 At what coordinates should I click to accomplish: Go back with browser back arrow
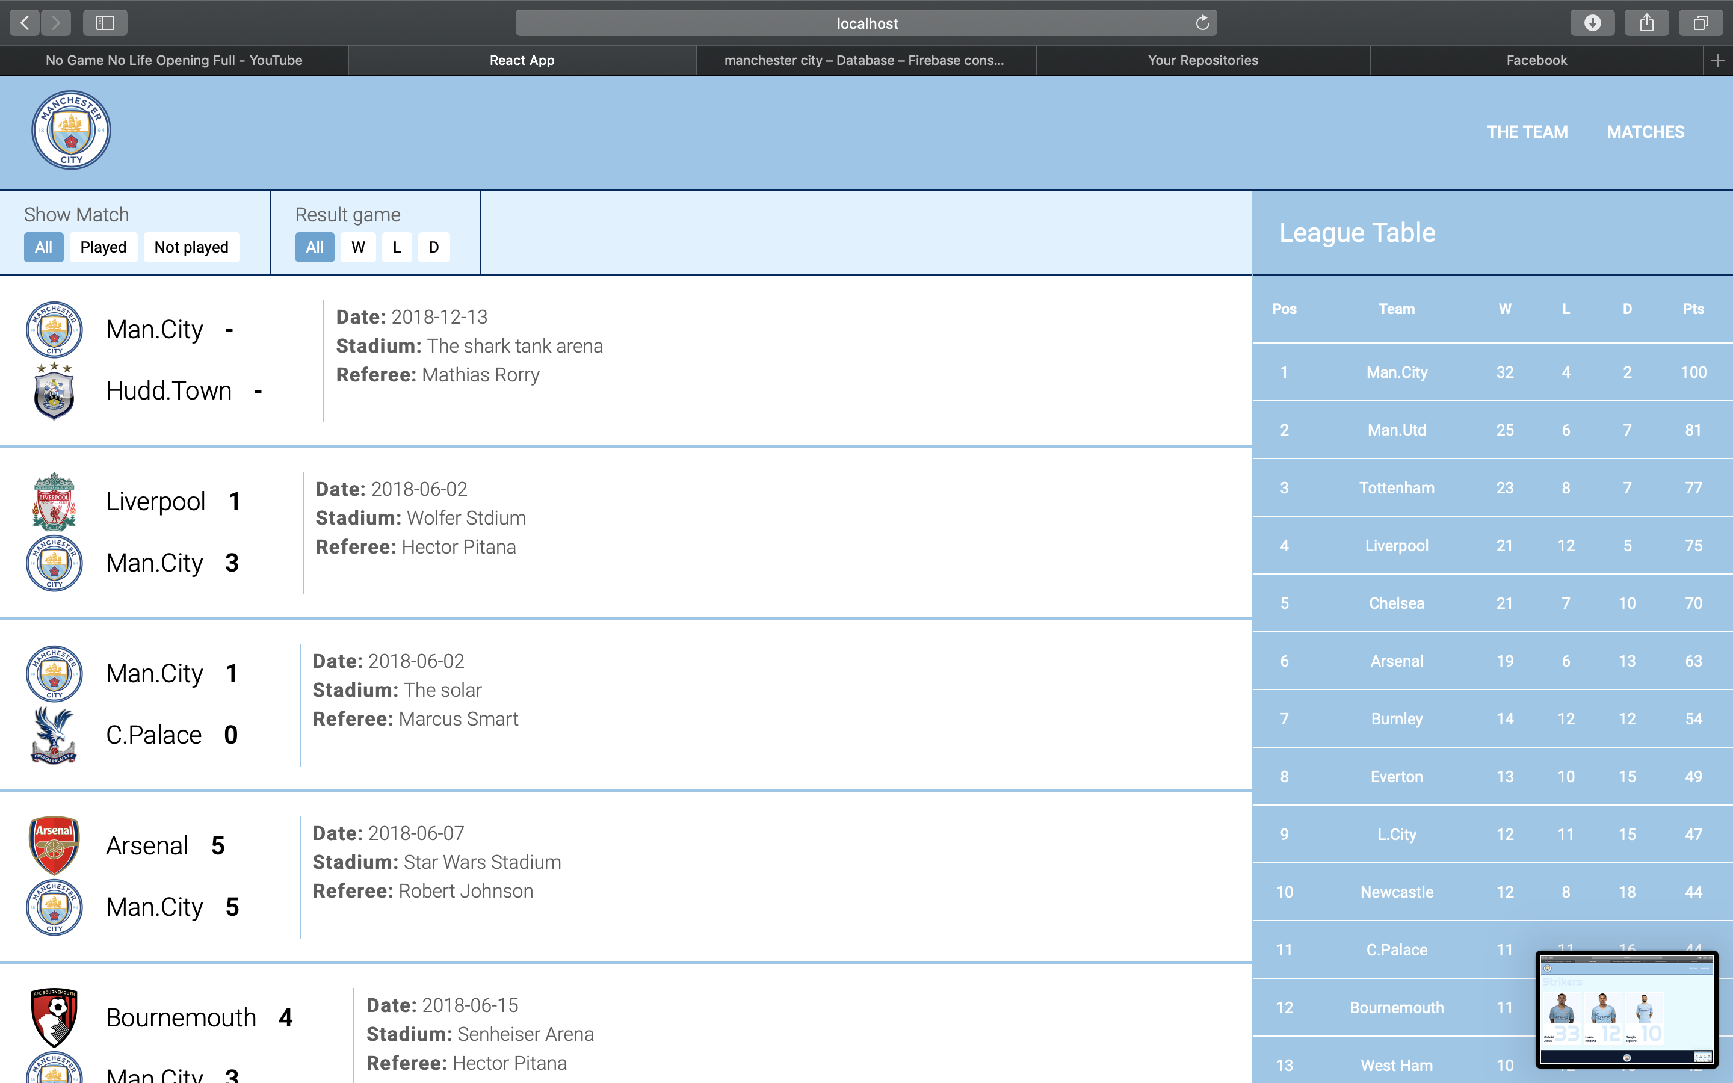[25, 23]
